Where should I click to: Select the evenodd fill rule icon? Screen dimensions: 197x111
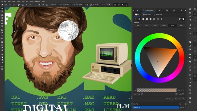[180, 19]
